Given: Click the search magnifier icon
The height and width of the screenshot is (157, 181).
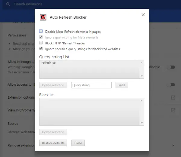Looking at the screenshot, I should [x=8, y=4].
